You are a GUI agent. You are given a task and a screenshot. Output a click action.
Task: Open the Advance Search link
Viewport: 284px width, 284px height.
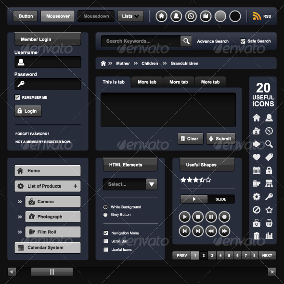pyautogui.click(x=213, y=41)
